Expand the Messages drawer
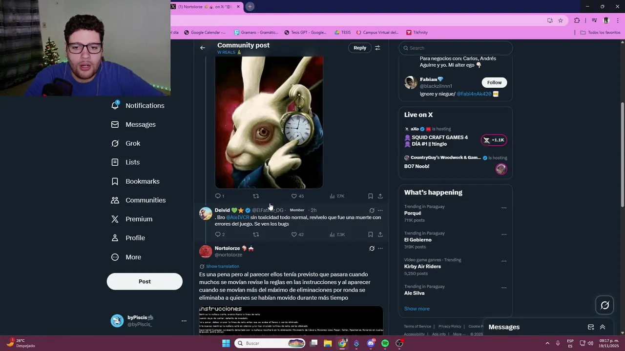Screen dimensions: 625x351 603,327
